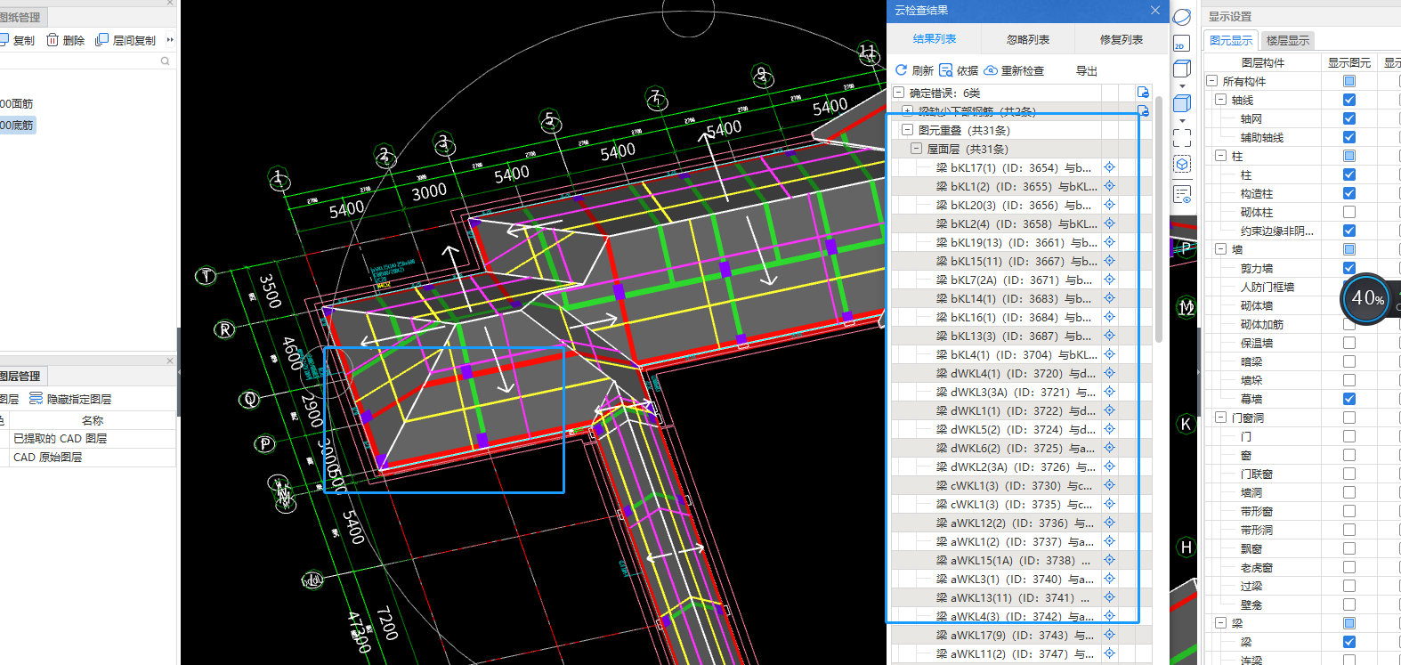
Task: Toggle 所有构件 display checkbox
Action: point(1349,81)
